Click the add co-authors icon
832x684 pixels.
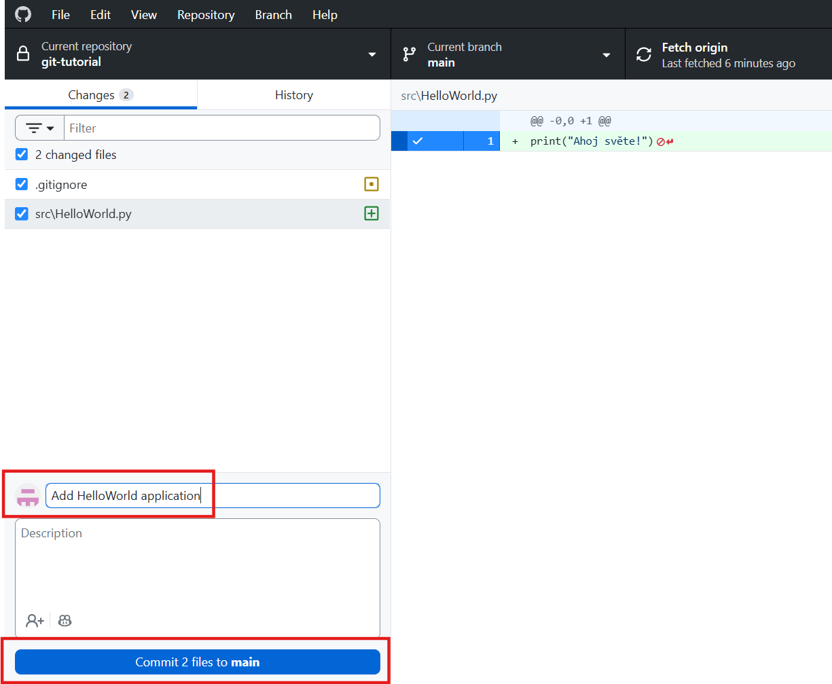[35, 620]
